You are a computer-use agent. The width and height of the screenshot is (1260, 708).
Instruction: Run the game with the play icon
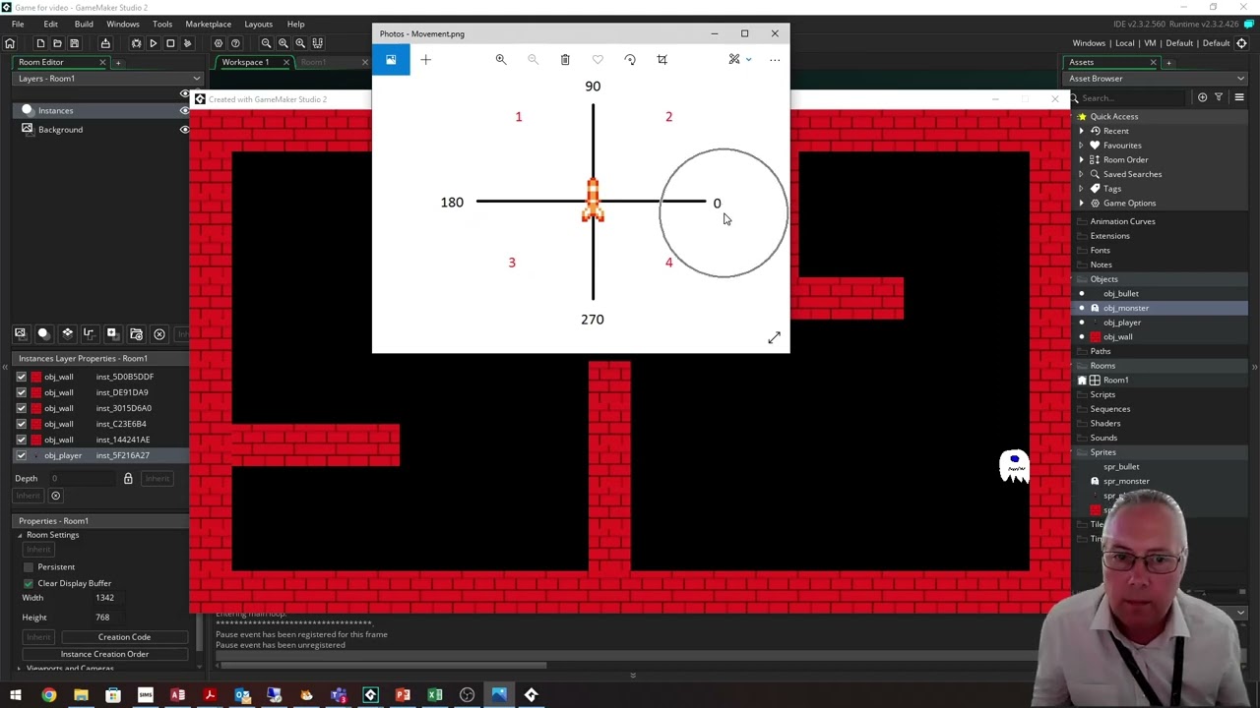click(x=153, y=43)
